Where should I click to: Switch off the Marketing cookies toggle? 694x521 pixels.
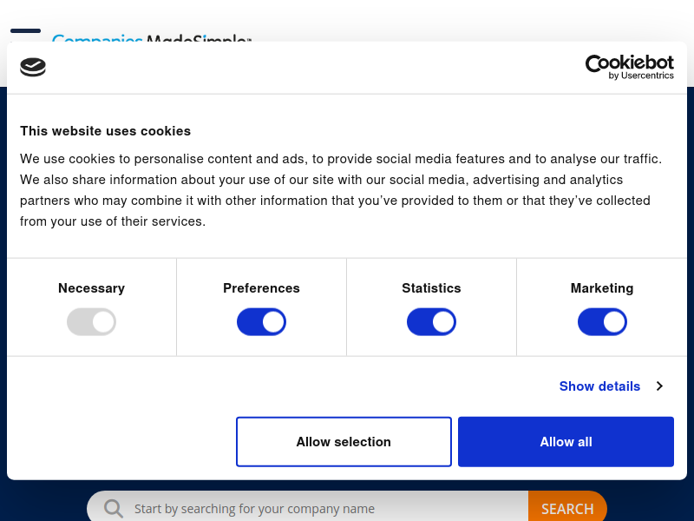coord(602,322)
